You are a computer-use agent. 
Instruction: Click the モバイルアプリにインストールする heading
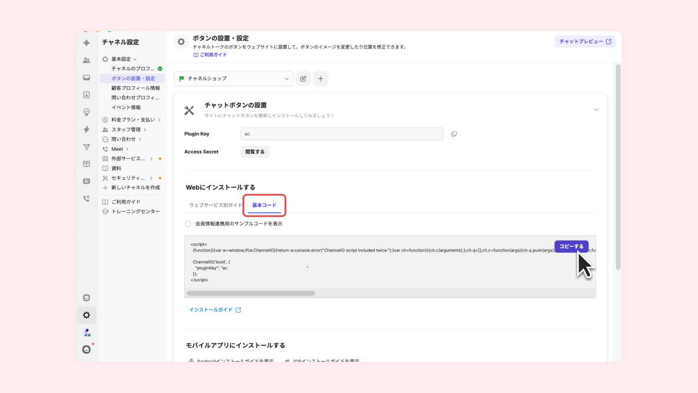pyautogui.click(x=235, y=345)
